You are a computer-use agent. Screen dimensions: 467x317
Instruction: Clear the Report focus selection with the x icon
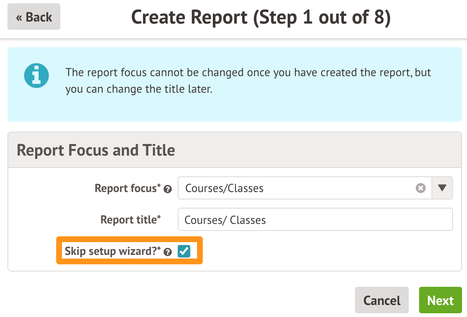coord(420,188)
